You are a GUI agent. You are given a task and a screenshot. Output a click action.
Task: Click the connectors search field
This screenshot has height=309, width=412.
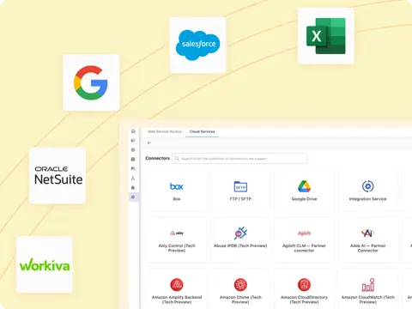point(239,159)
